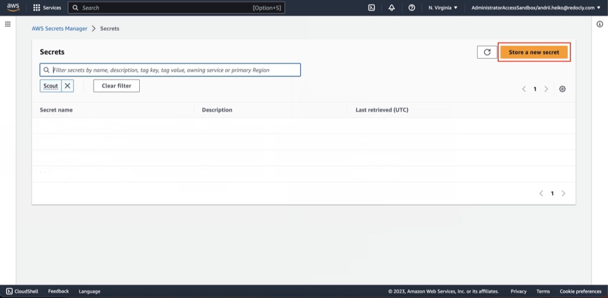Viewport: 608px width, 298px height.
Task: Open the Privacy footer link
Action: 519,291
